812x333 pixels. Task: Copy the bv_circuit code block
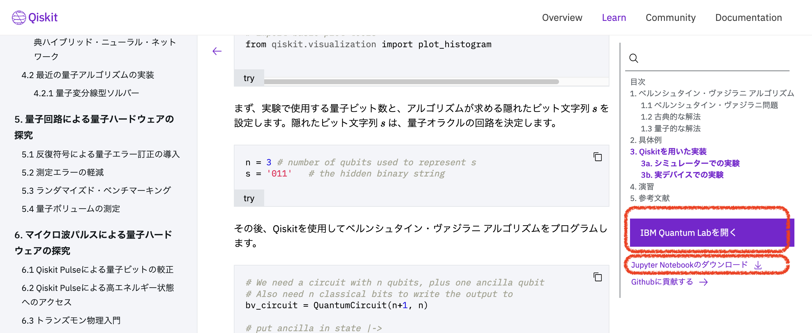[597, 277]
